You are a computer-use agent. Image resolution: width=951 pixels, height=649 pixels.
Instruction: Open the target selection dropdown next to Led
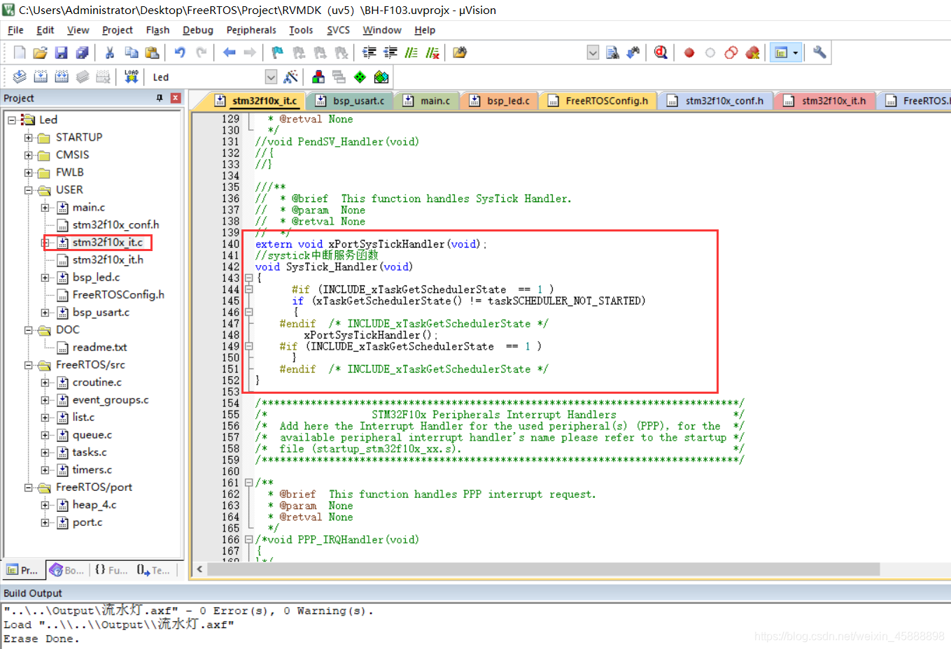(x=271, y=77)
